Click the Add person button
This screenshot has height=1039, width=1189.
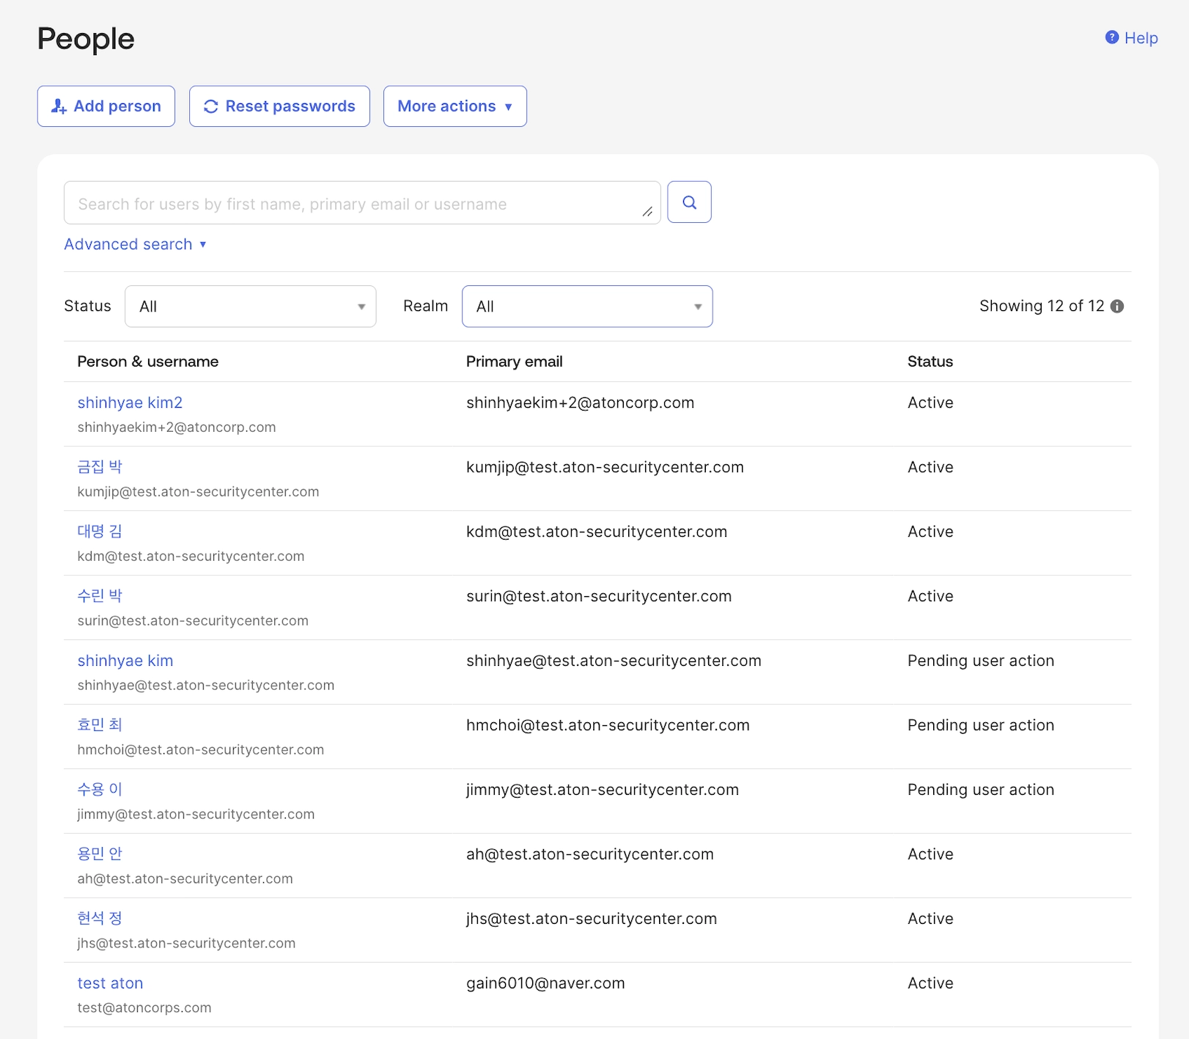tap(106, 106)
